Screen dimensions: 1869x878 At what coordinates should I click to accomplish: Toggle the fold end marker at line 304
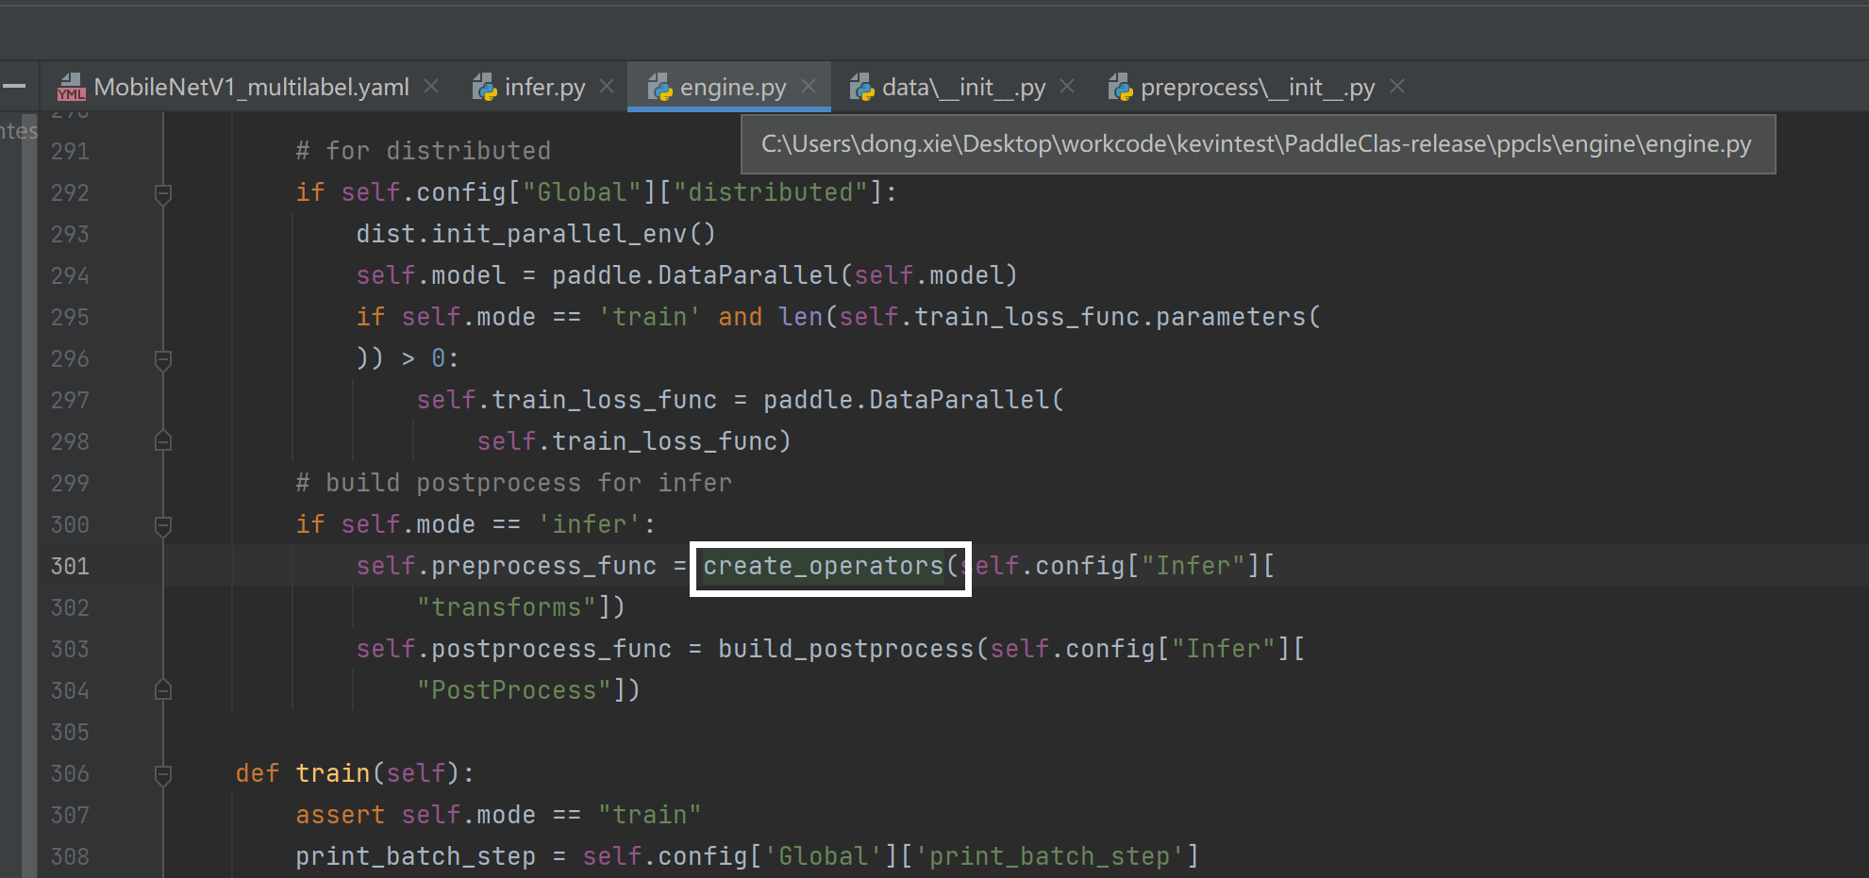point(162,690)
